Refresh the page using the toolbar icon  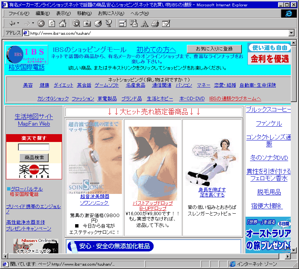[x=52, y=24]
